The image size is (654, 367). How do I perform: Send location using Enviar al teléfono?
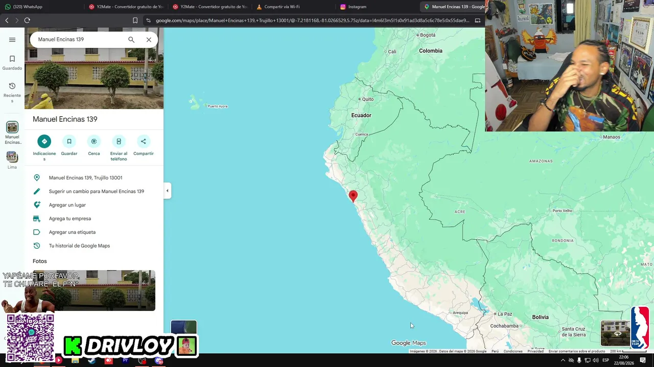[x=119, y=147]
